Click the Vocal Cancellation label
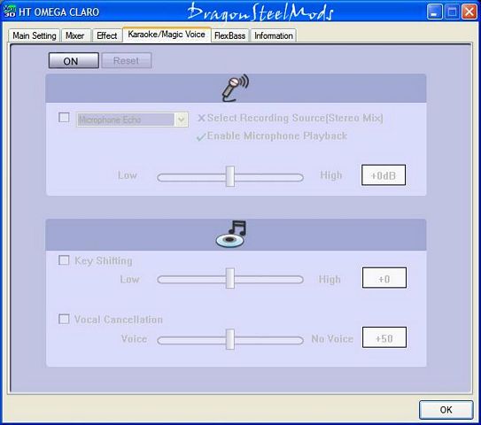Viewport: 481px width, 425px height. pos(119,320)
